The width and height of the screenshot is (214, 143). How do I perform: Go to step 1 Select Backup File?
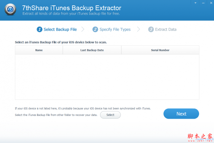57,29
